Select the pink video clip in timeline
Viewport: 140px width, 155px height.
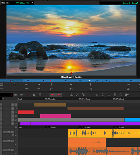click(55, 116)
